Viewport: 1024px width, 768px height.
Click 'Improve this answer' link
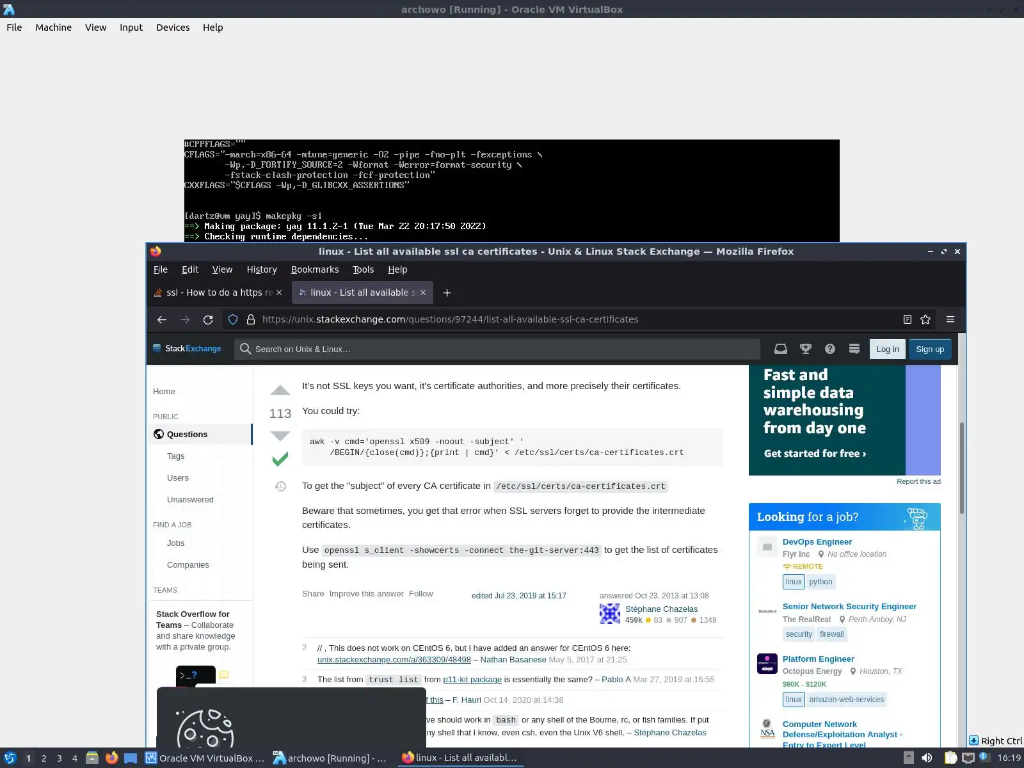(x=367, y=593)
